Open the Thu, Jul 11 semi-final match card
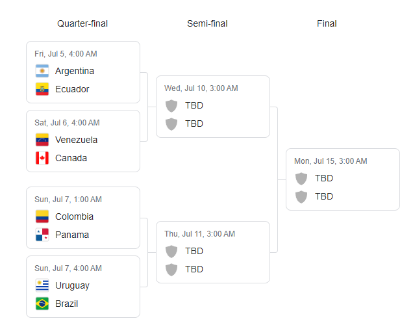Screen dimensions: 413x325 coord(213,252)
